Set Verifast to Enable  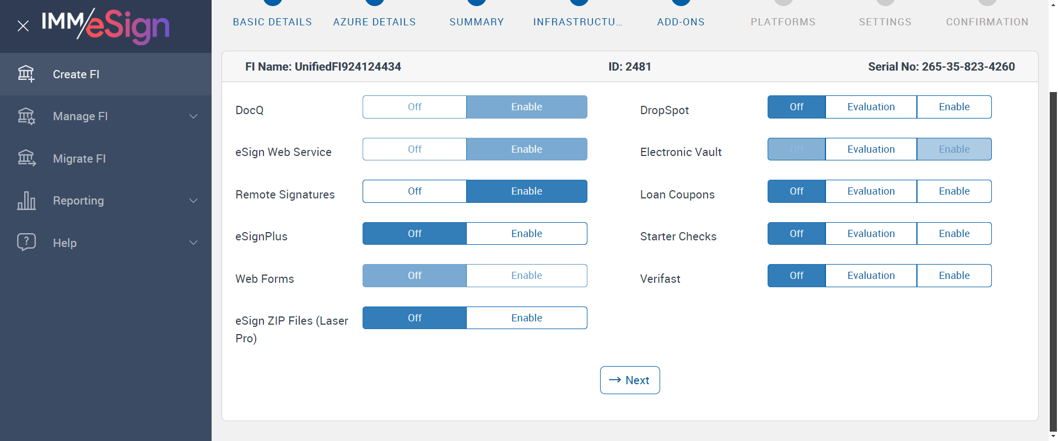954,276
